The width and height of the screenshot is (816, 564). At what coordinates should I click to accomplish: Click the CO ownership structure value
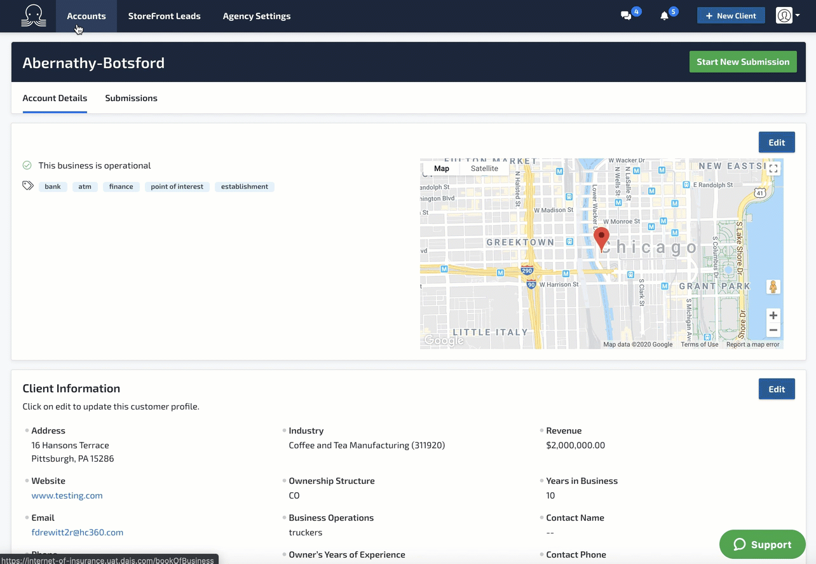tap(294, 495)
